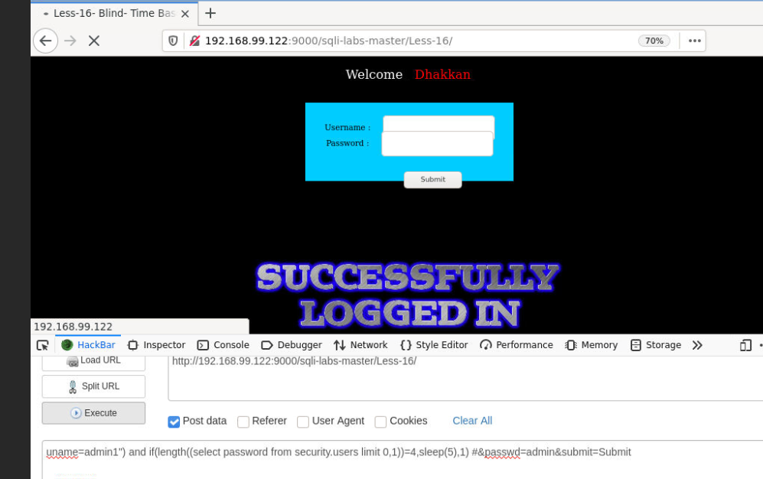Viewport: 763px width, 479px height.
Task: Click the Successfully Logged In banner image
Action: [x=408, y=295]
